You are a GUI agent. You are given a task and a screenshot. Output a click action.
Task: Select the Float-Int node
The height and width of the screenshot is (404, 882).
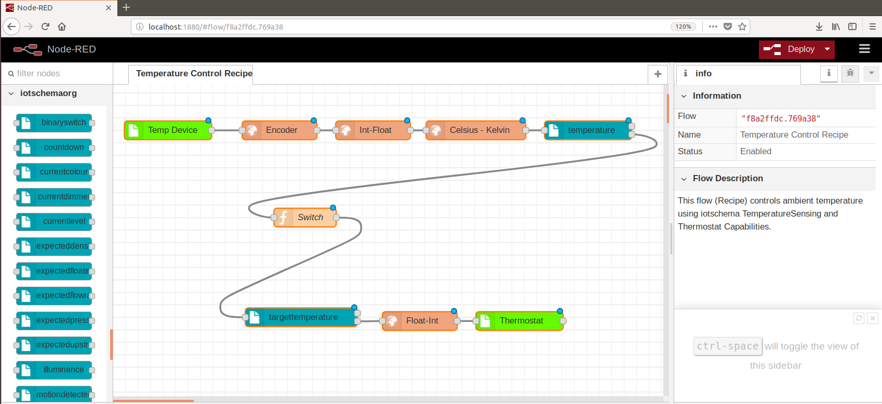point(420,321)
